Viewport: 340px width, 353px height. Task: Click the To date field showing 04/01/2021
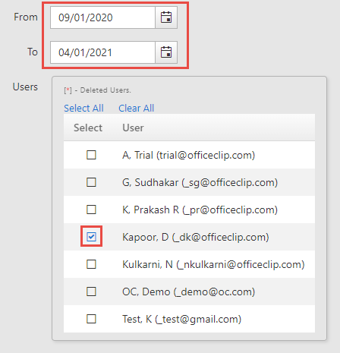pos(102,52)
